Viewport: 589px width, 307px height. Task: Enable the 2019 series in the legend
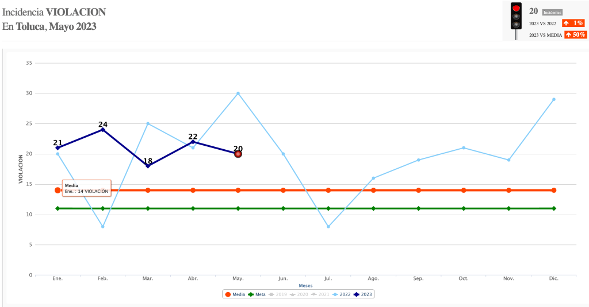click(x=277, y=294)
